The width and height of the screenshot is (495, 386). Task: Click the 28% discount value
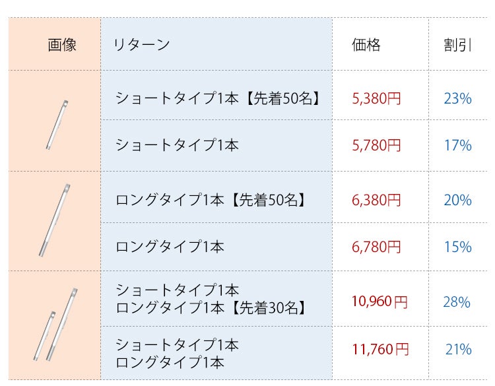coord(457,302)
